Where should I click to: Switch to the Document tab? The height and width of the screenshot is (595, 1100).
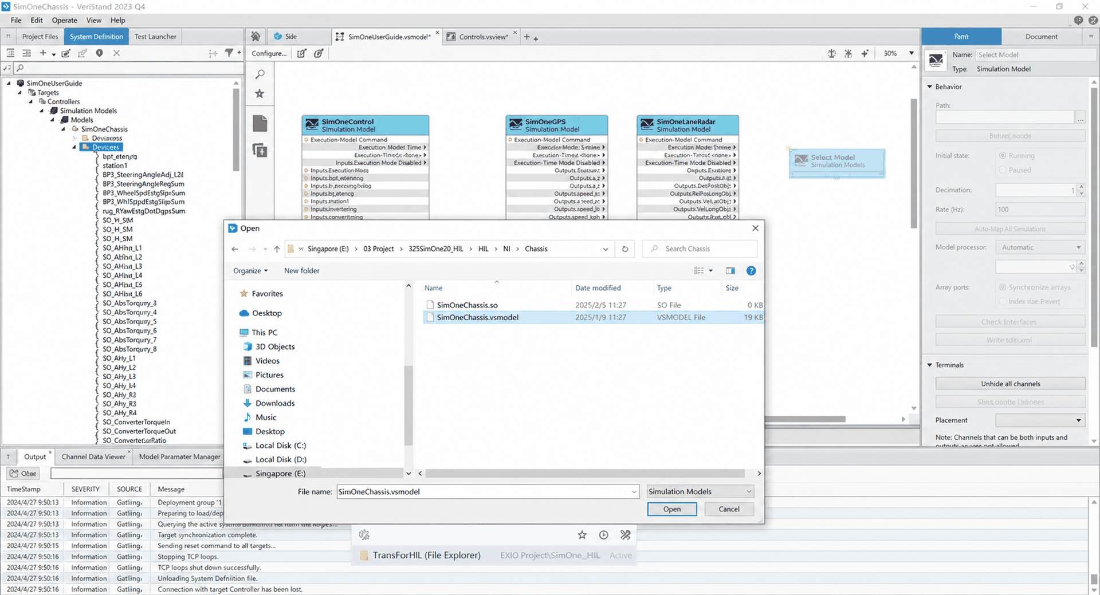click(1041, 37)
